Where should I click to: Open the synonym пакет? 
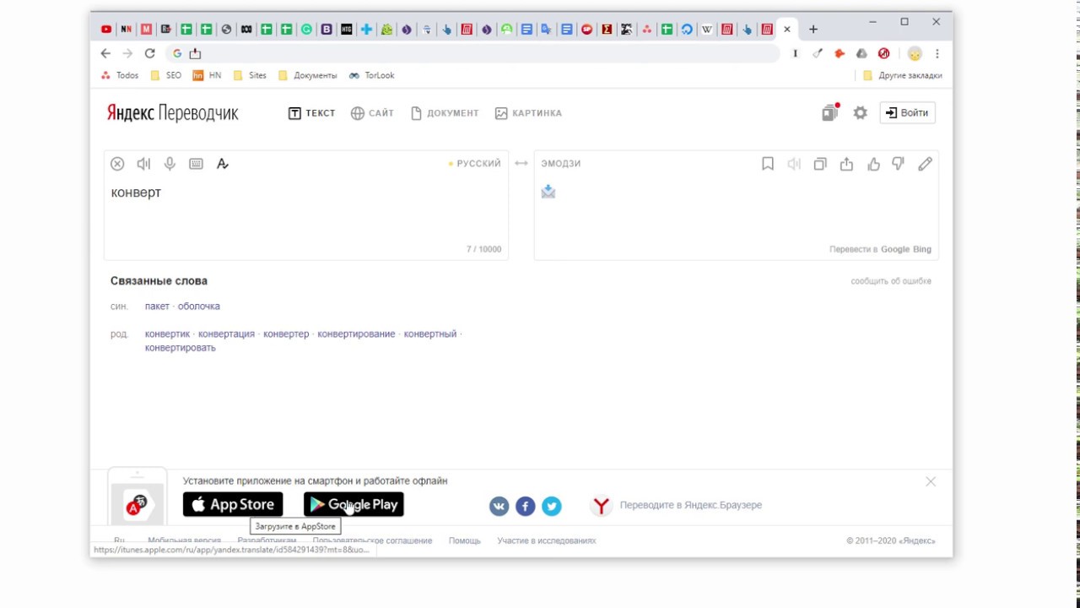click(x=157, y=307)
